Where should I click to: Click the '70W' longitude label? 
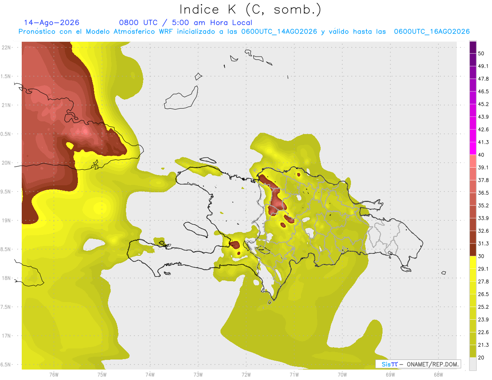coord(342,374)
